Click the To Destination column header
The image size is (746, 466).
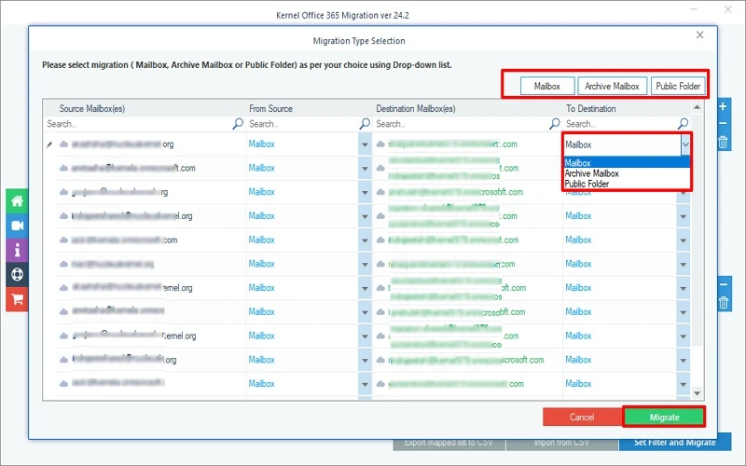[590, 108]
